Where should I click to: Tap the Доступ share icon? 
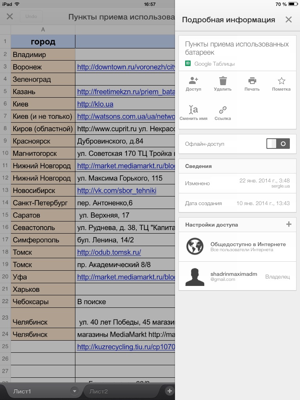coord(193,81)
